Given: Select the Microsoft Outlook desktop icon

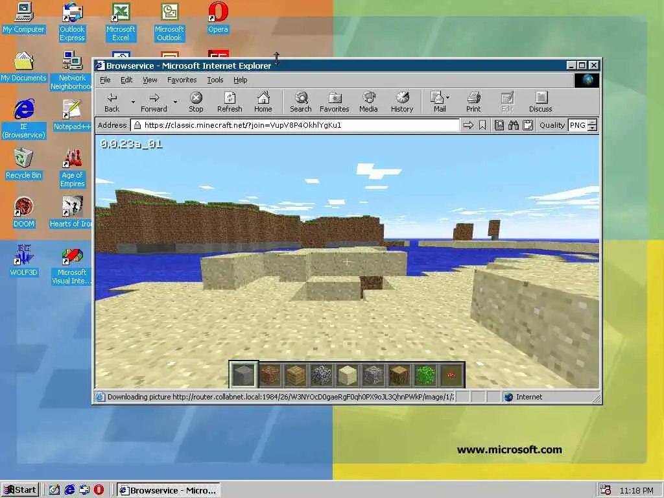Looking at the screenshot, I should pos(169,22).
